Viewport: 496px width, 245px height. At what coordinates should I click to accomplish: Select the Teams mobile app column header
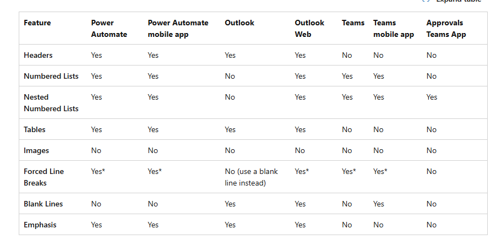[394, 29]
